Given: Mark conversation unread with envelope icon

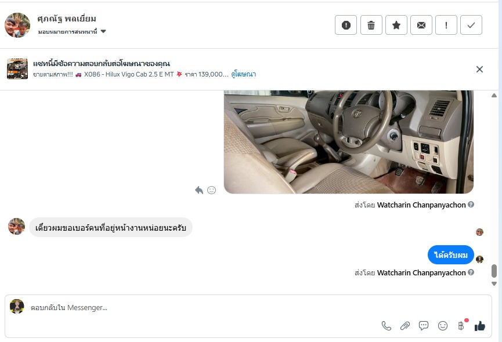Looking at the screenshot, I should [x=421, y=25].
